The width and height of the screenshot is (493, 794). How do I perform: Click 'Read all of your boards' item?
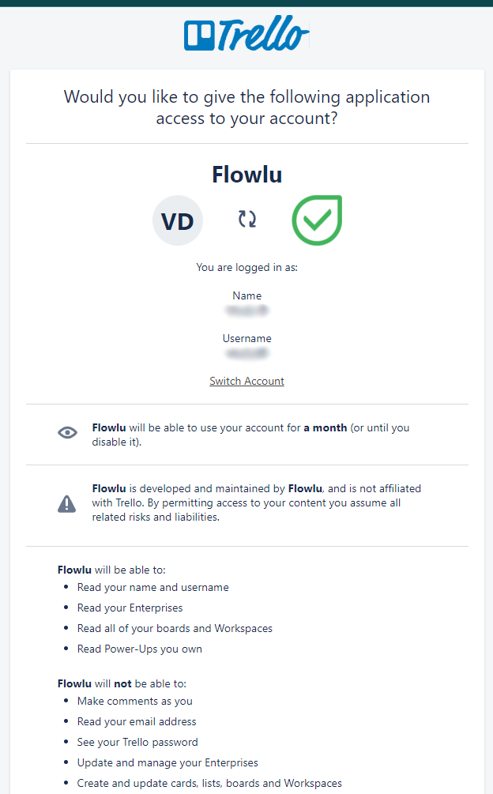coord(175,628)
